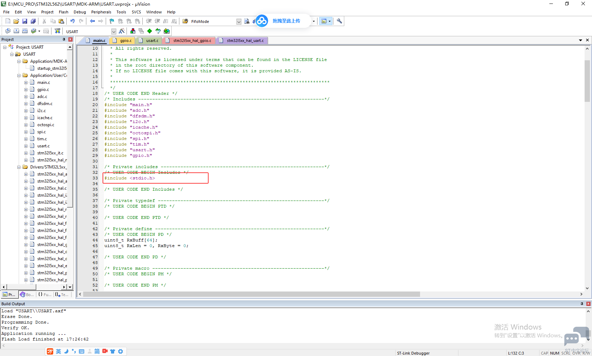Image resolution: width=592 pixels, height=356 pixels.
Task: Switch to the Books panel tab
Action: (x=27, y=295)
